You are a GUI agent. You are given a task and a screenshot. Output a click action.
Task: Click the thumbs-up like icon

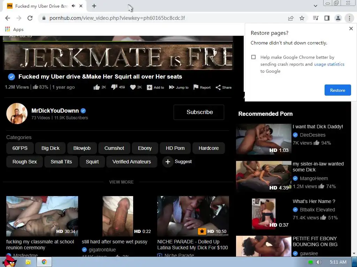[97, 87]
